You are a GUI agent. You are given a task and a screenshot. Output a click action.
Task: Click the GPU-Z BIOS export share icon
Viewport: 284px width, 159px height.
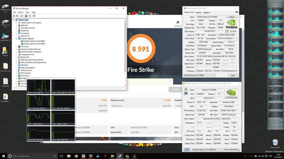pyautogui.click(x=227, y=31)
